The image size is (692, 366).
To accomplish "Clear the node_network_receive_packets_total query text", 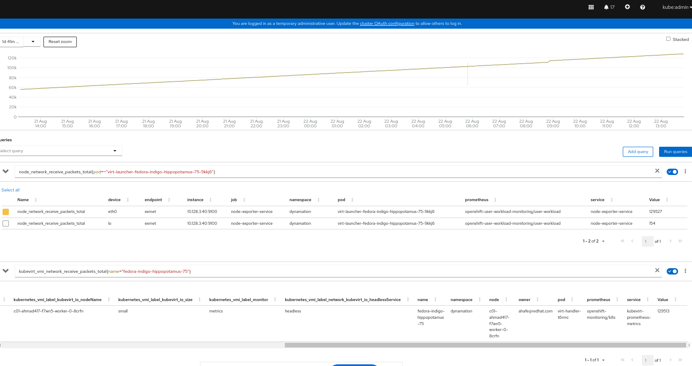I will click(657, 171).
